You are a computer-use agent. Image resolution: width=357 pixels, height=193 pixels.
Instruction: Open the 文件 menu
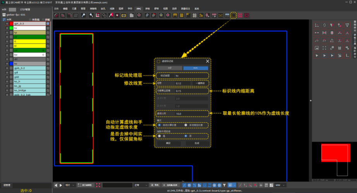(x=57, y=8)
